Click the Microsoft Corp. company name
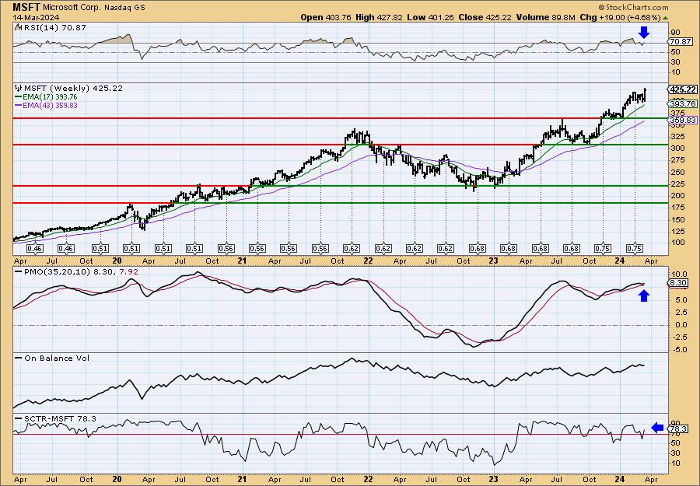This screenshot has height=486, width=700. click(72, 8)
